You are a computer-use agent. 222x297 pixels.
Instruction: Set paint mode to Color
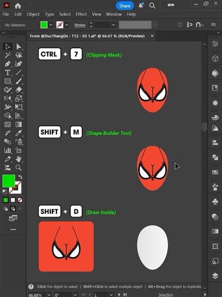coord(6,200)
